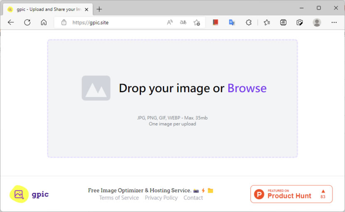Screen dimensions: 345x212
Task: Click the image placeholder icon in drop zone
Action: 96,88
